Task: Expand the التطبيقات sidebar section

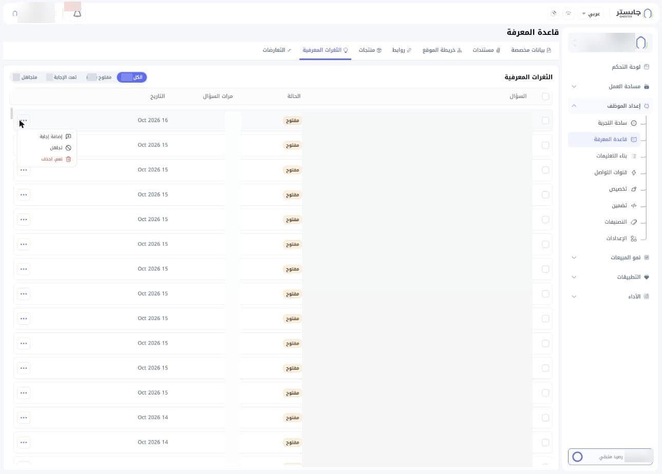Action: pos(610,277)
